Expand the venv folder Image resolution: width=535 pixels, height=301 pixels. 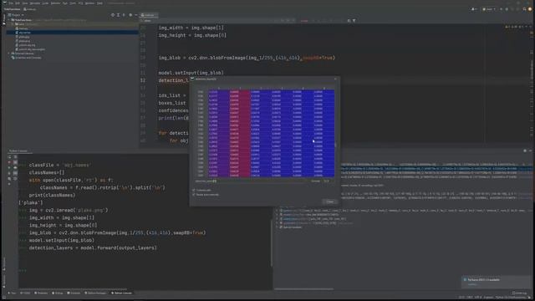(x=13, y=24)
